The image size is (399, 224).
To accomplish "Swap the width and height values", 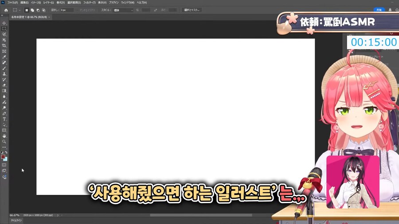I will click(x=156, y=10).
